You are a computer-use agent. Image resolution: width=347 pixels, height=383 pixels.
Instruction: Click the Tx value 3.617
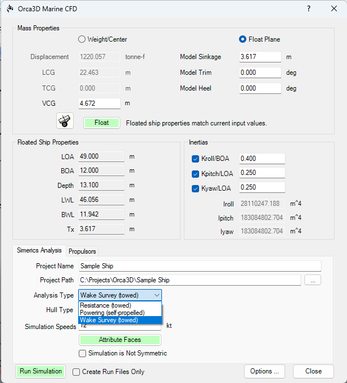pos(101,229)
